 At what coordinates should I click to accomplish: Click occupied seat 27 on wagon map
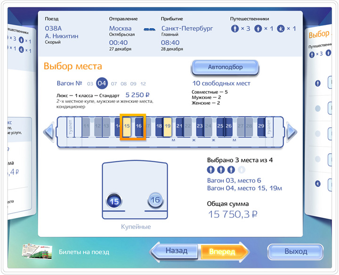coord(241,127)
